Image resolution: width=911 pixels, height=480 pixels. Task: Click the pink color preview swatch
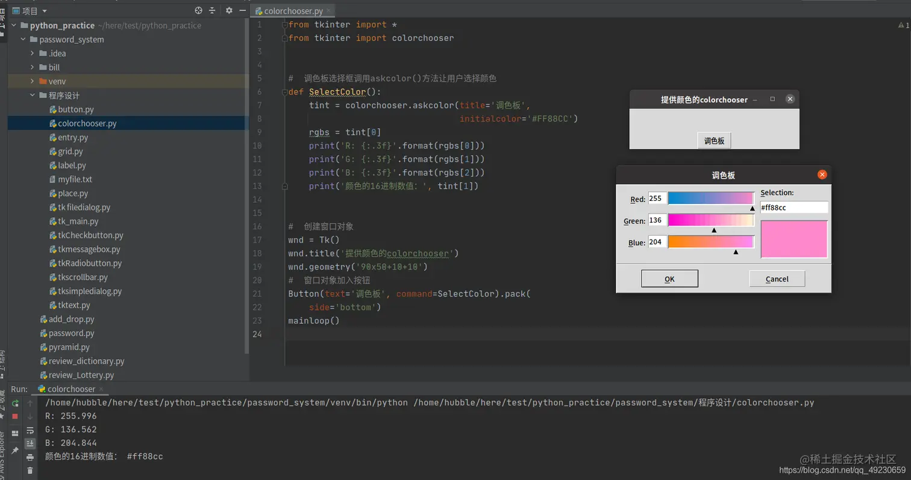pyautogui.click(x=794, y=239)
